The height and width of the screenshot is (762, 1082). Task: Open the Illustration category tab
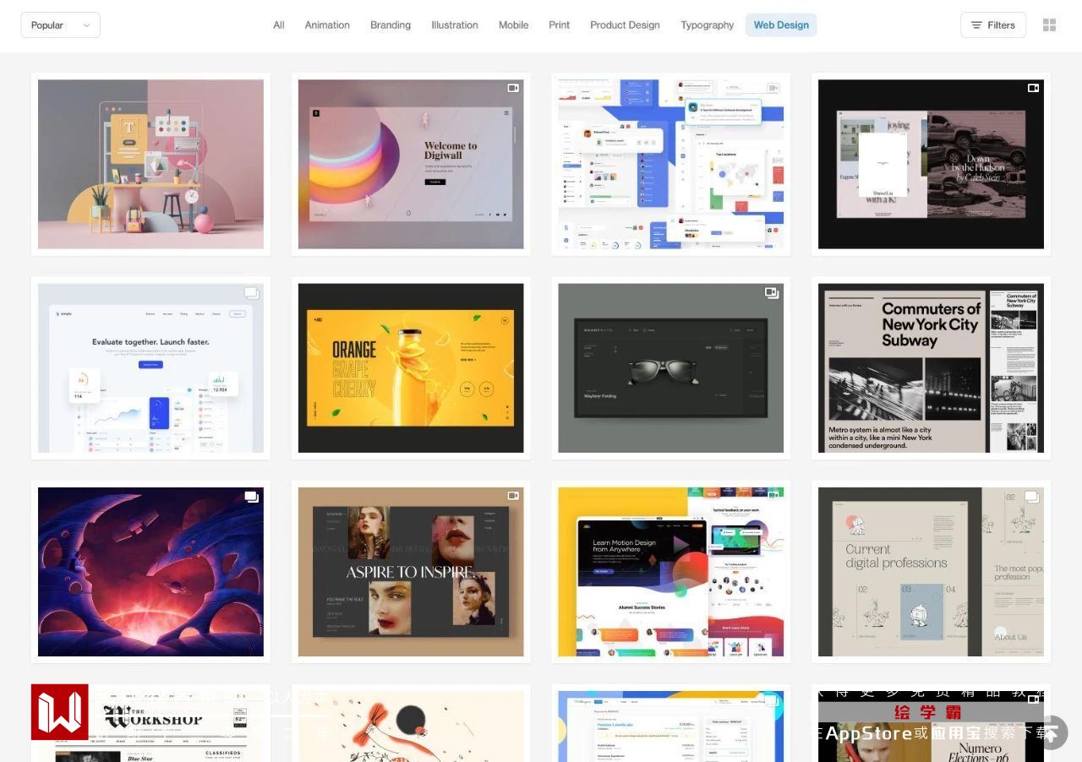click(x=455, y=25)
